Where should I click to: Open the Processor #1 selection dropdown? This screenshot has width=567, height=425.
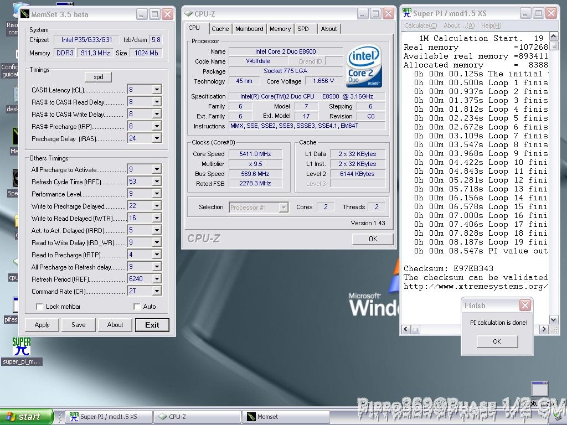[x=283, y=208]
